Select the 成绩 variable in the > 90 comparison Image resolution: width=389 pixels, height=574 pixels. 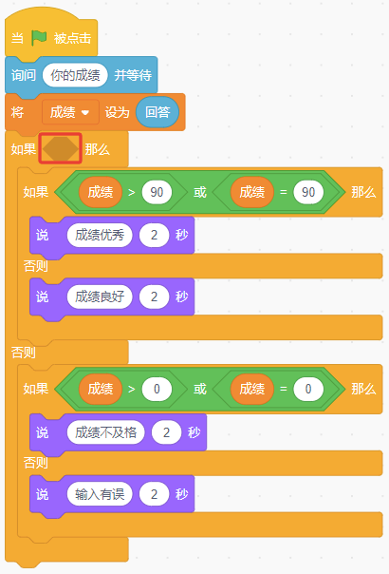click(x=101, y=192)
